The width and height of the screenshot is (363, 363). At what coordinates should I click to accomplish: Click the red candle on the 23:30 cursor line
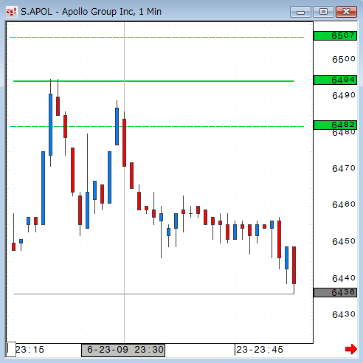[124, 142]
